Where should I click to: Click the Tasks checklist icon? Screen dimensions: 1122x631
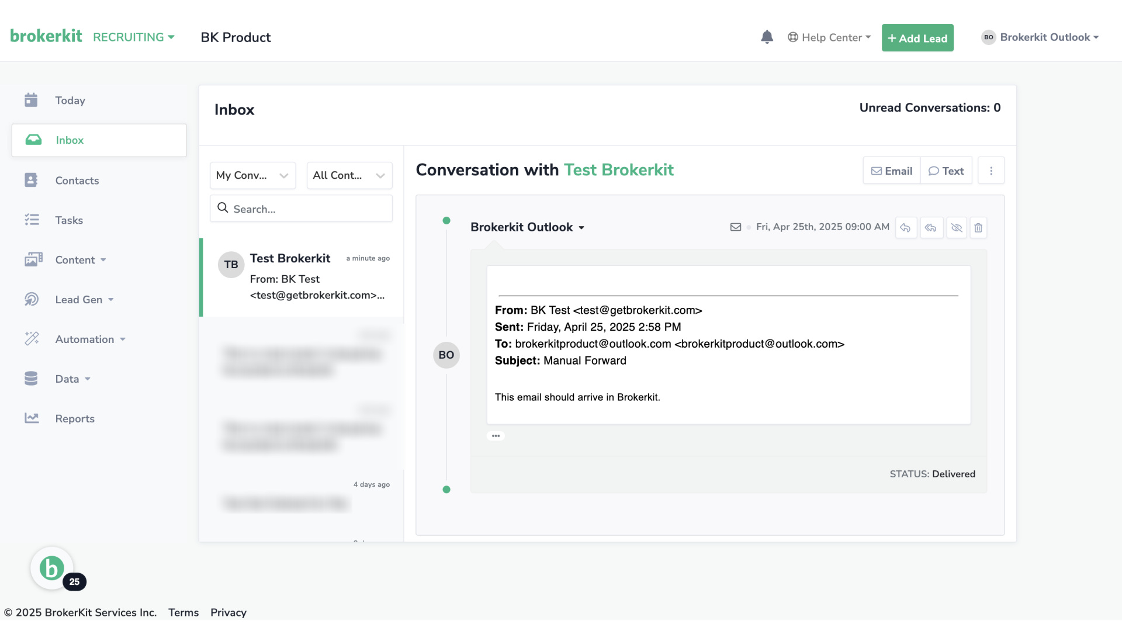pyautogui.click(x=32, y=220)
